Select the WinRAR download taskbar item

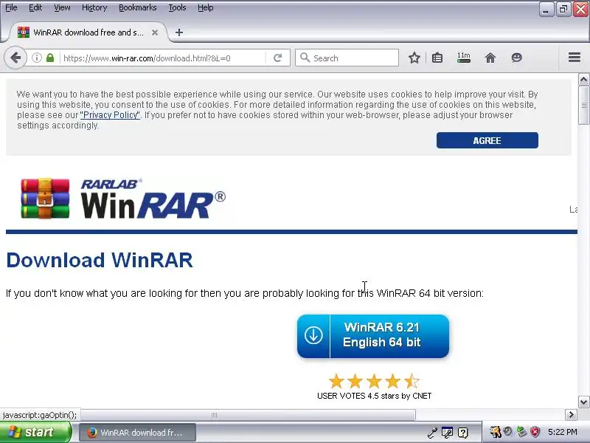pyautogui.click(x=137, y=433)
